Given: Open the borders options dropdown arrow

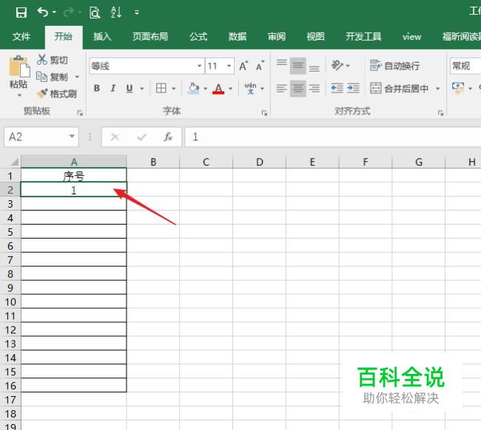Looking at the screenshot, I should coord(174,89).
